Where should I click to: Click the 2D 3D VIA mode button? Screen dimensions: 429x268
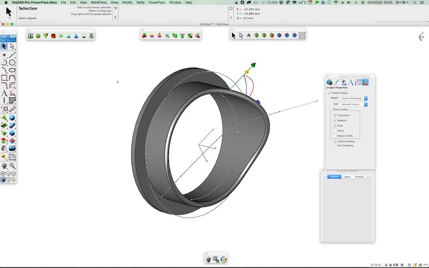pyautogui.click(x=8, y=38)
